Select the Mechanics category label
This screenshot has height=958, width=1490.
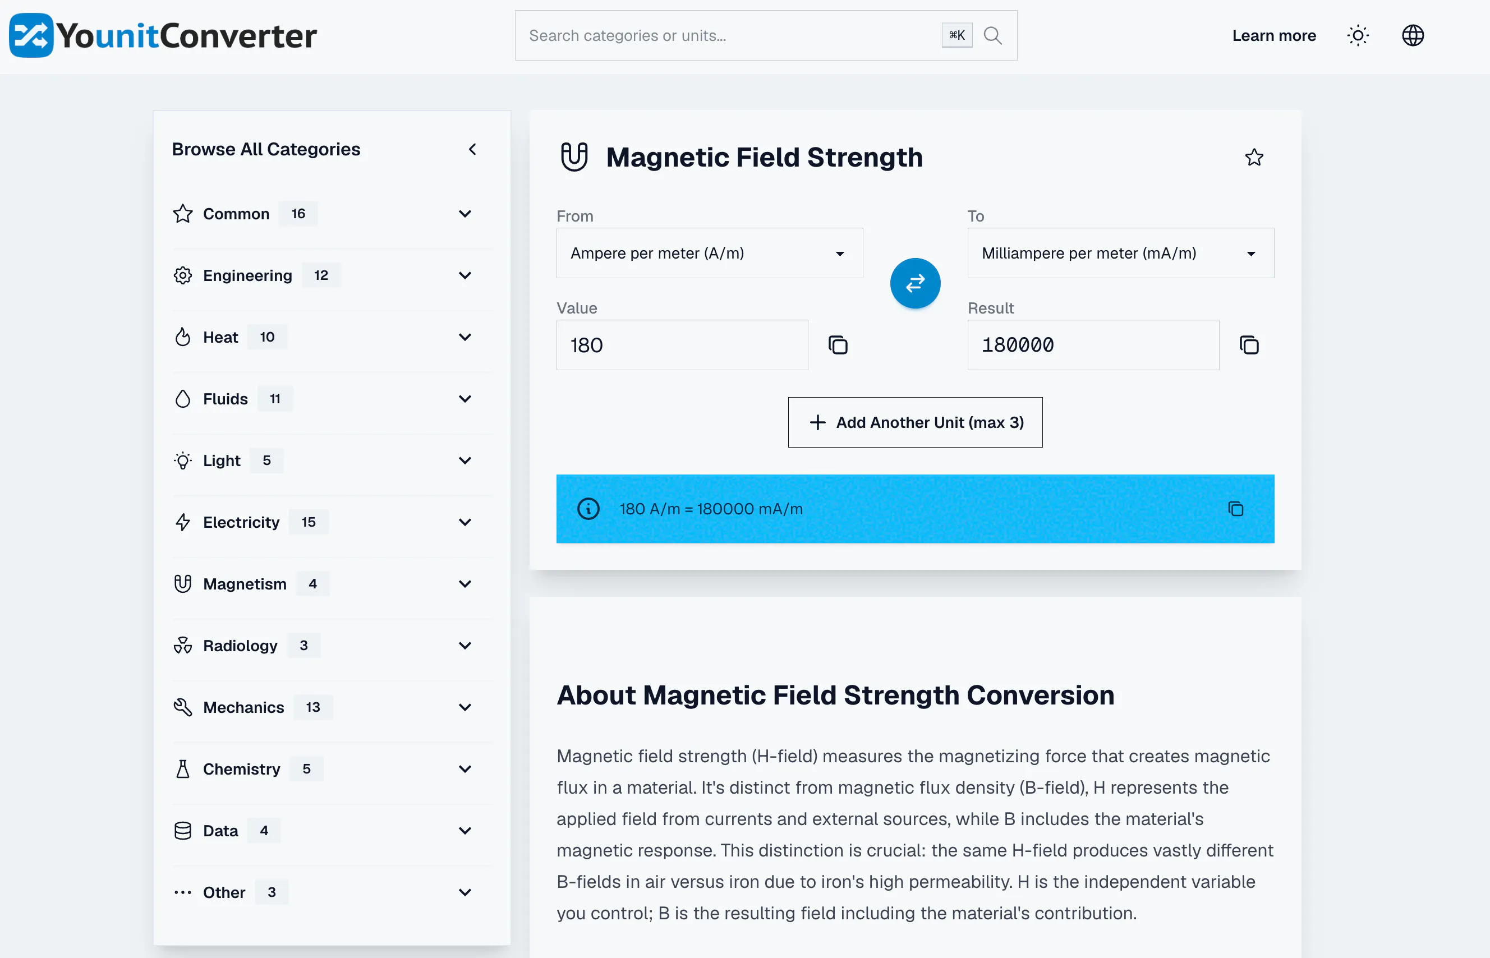click(x=244, y=707)
